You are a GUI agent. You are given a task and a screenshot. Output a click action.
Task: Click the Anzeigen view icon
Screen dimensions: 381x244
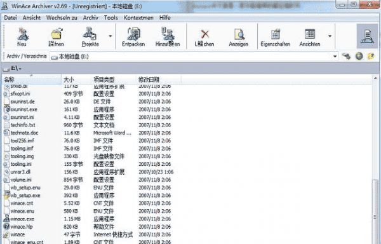click(239, 37)
